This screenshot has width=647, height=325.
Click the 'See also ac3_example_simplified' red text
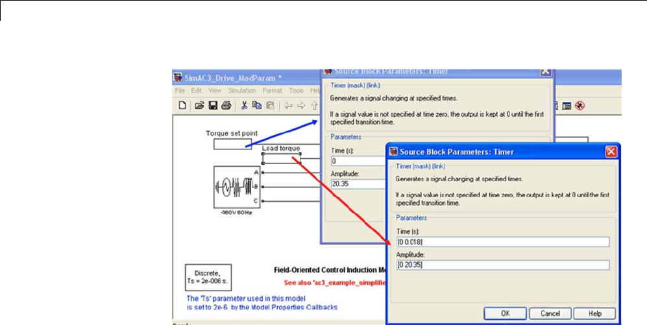coord(335,283)
